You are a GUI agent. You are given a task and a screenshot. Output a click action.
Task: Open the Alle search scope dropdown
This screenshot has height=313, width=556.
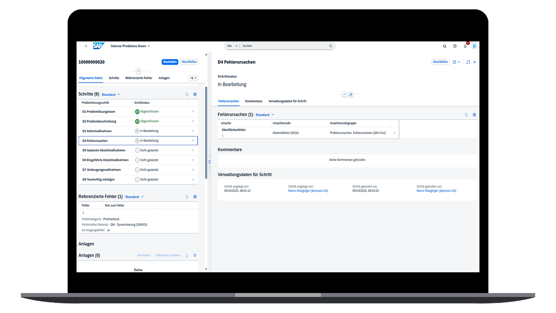232,46
